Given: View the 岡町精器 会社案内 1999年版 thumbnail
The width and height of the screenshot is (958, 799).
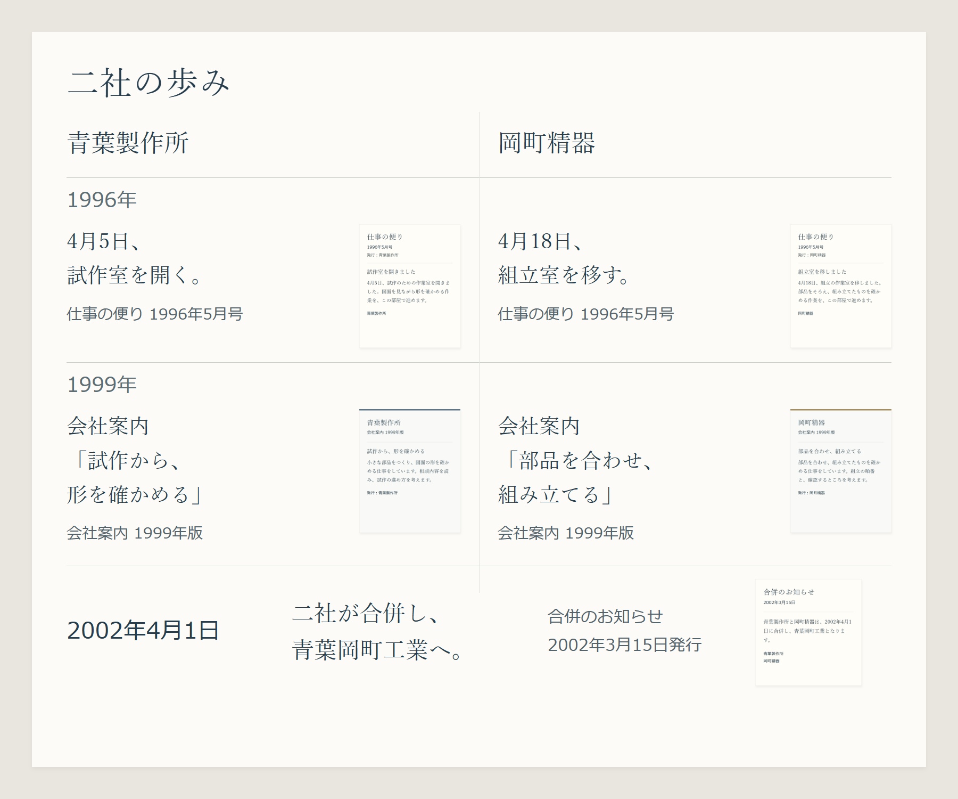Looking at the screenshot, I should click(x=841, y=471).
